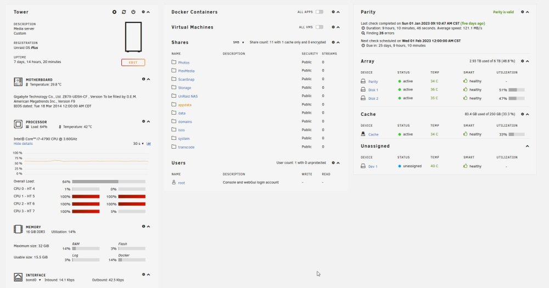Collapse the Motherboard section
This screenshot has width=549, height=288.
tap(148, 79)
